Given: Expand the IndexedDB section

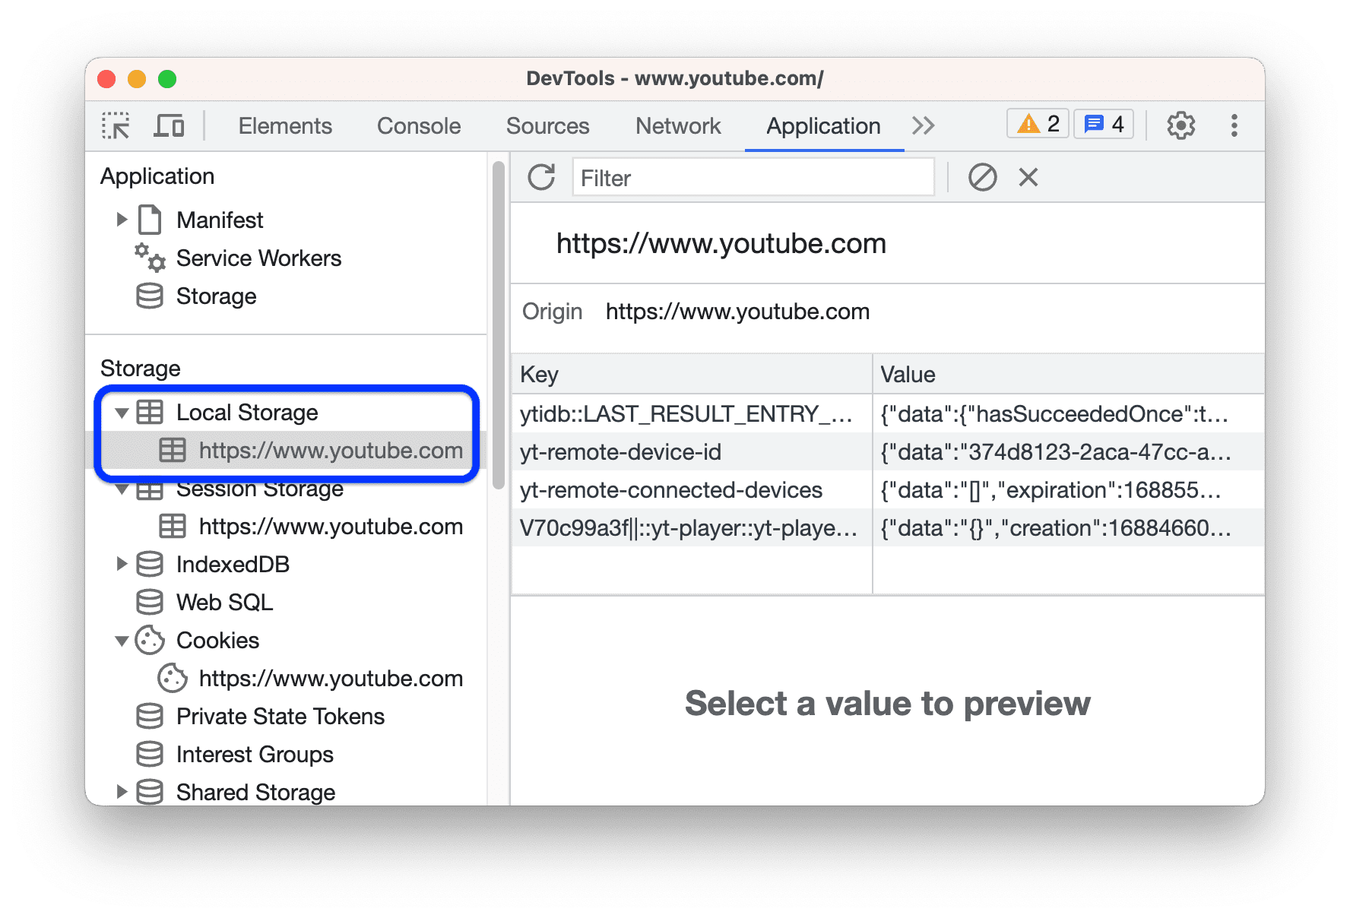Looking at the screenshot, I should pos(122,564).
